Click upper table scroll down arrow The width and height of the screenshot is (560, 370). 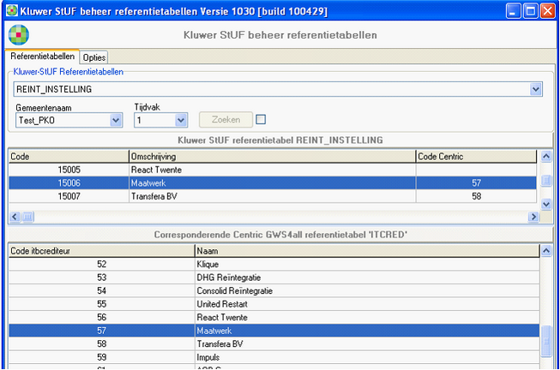[546, 204]
